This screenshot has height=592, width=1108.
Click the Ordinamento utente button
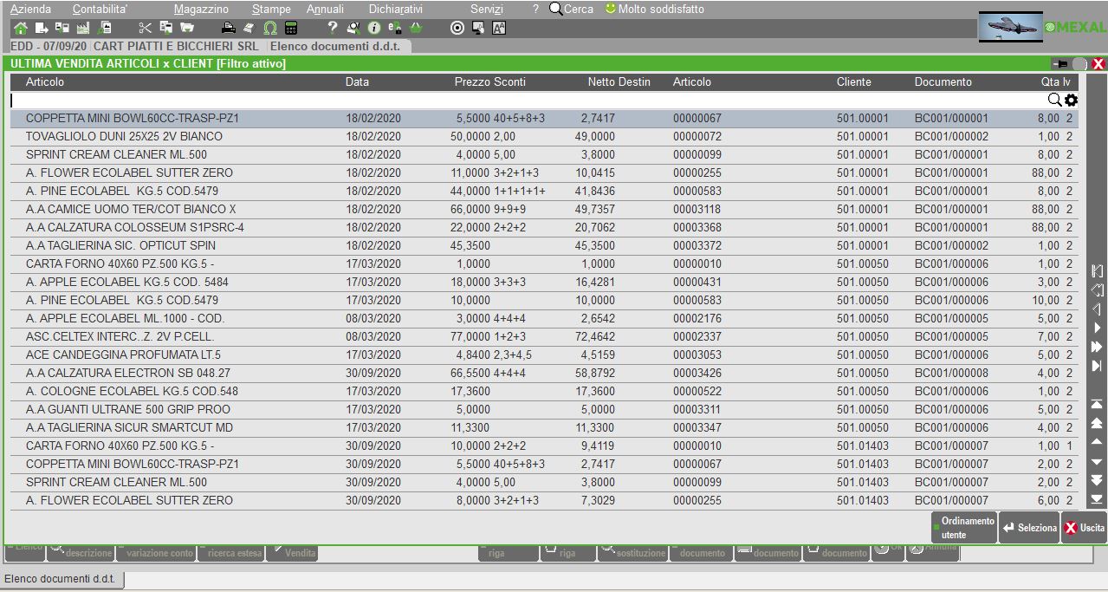click(963, 528)
